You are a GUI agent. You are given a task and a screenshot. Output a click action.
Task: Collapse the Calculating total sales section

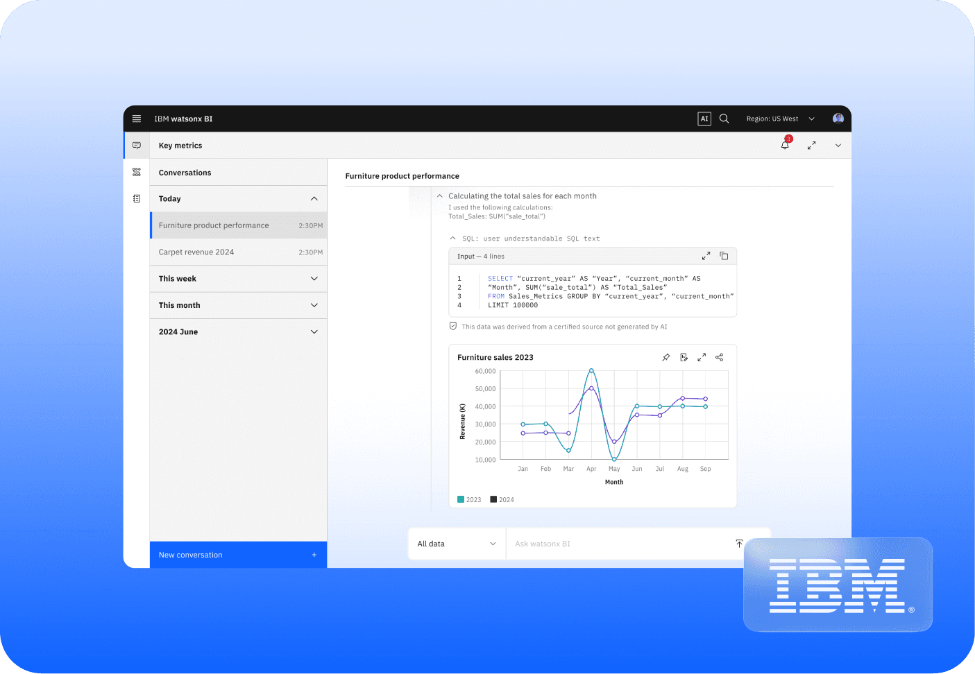coord(440,196)
